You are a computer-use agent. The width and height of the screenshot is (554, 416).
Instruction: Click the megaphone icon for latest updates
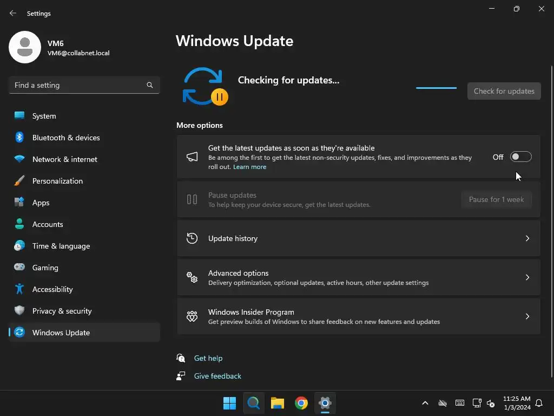192,157
